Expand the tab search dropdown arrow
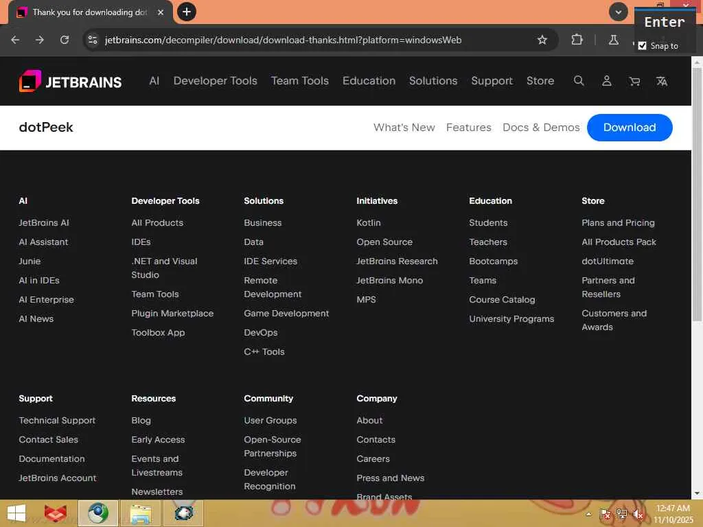 (x=619, y=12)
